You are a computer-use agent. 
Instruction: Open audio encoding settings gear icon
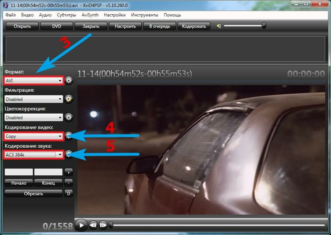point(69,155)
